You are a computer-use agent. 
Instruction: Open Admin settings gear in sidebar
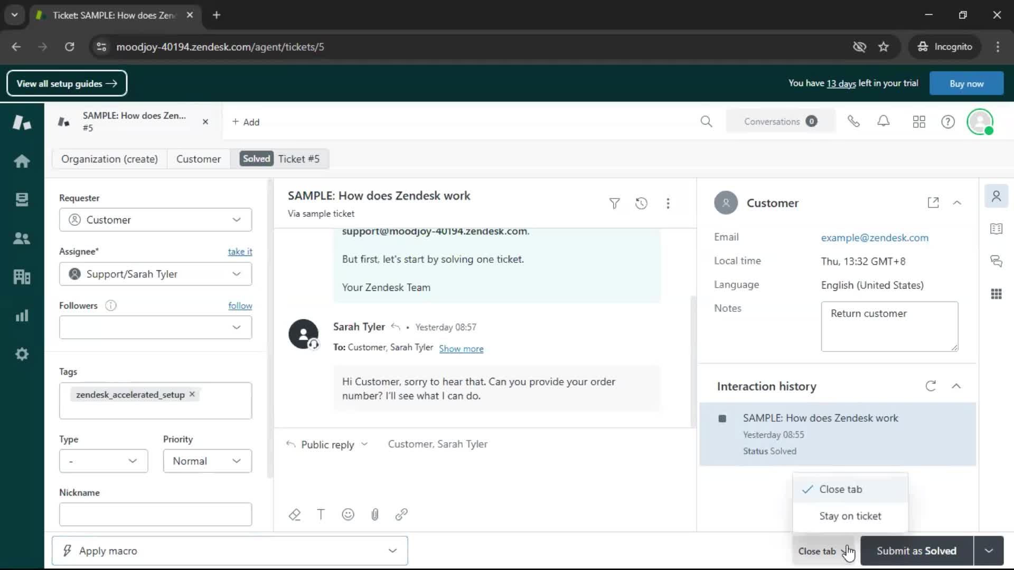pos(22,354)
